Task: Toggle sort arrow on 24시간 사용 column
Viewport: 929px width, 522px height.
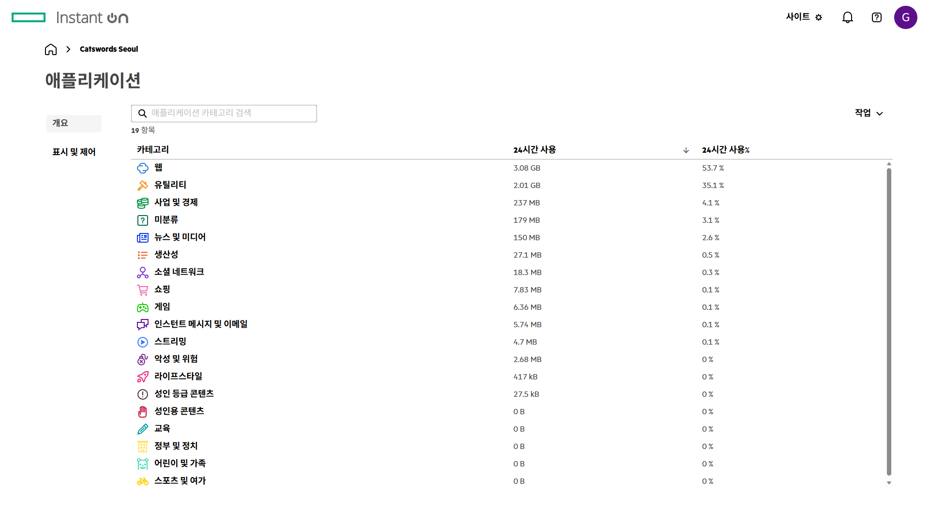Action: 686,150
